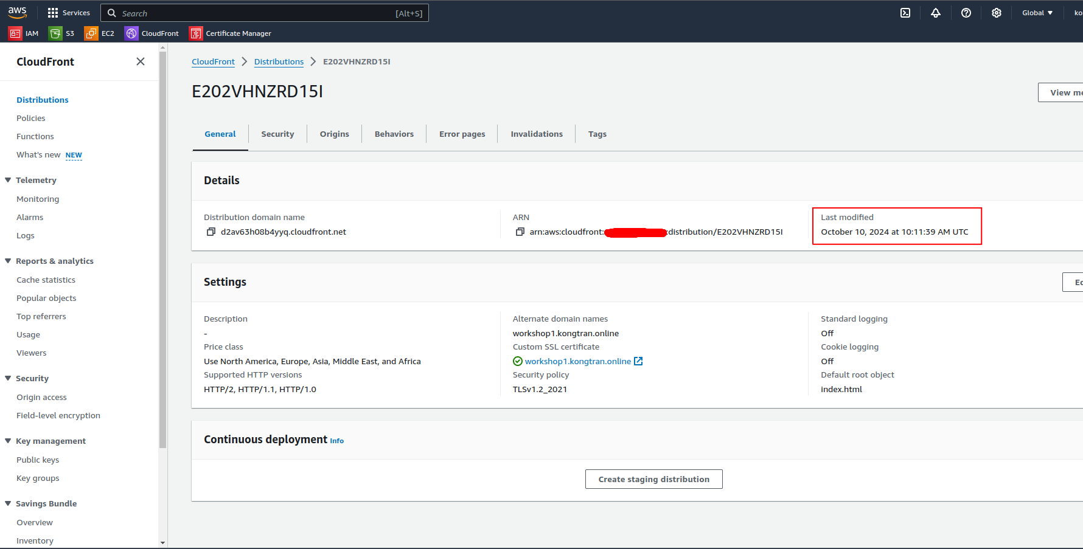Close the CloudFront side navigation panel

[141, 61]
